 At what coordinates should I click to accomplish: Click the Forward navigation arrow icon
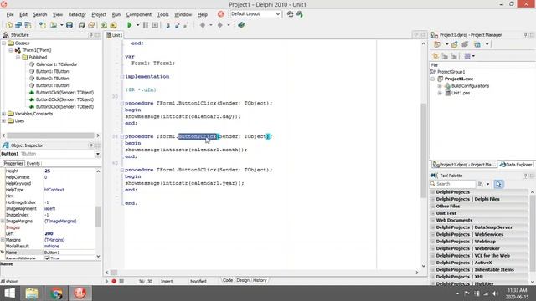pyautogui.click(x=220, y=25)
